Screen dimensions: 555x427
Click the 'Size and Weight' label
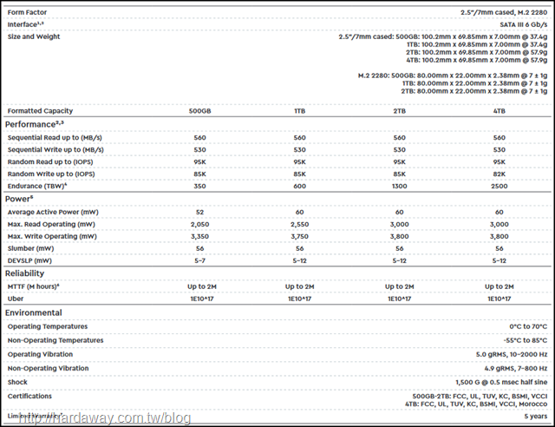[x=34, y=36]
